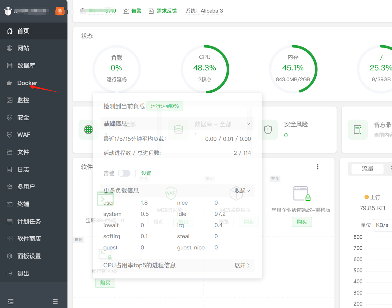Open the KB/s unit dropdown

[382, 225]
